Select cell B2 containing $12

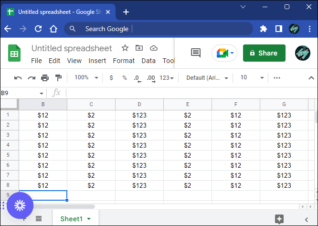(43, 125)
